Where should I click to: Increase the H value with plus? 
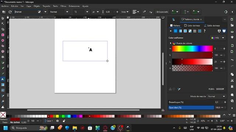tap(224, 49)
